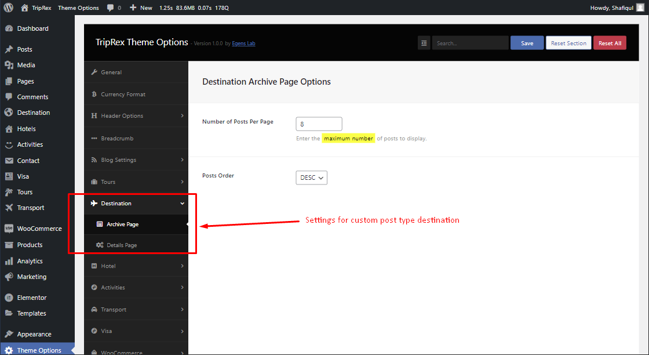Click the Destination globe icon in sidebar

coord(9,113)
